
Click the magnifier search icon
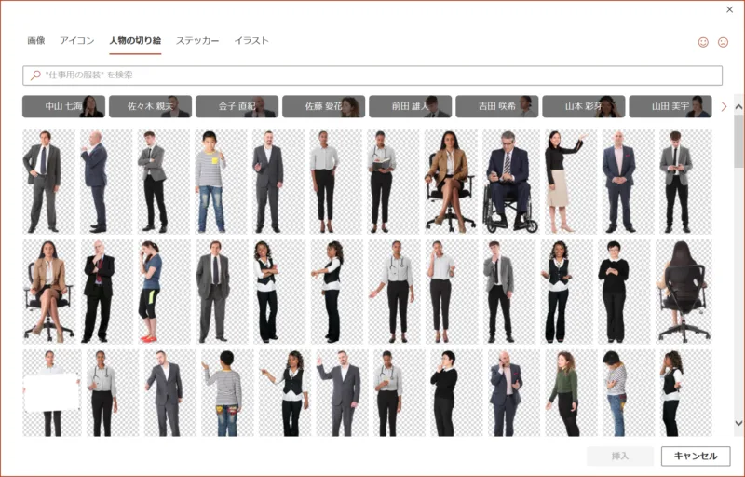click(35, 75)
